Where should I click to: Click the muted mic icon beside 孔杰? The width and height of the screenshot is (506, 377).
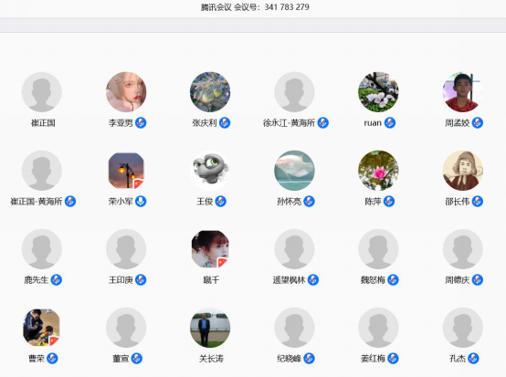pyautogui.click(x=473, y=359)
